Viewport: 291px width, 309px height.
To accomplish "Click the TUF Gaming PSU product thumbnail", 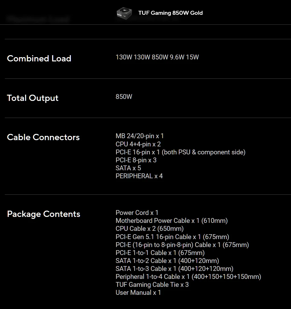I will click(x=124, y=13).
